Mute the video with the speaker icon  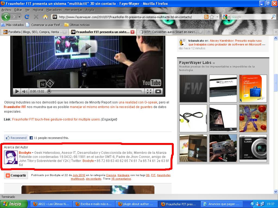[x=25, y=91]
